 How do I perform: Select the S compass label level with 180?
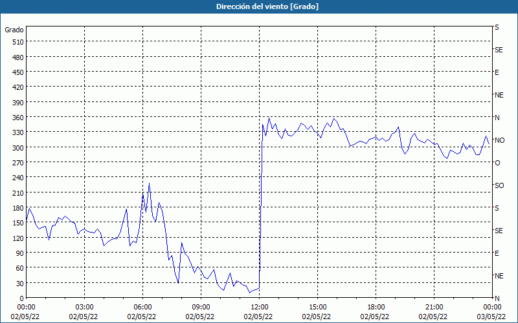click(497, 208)
